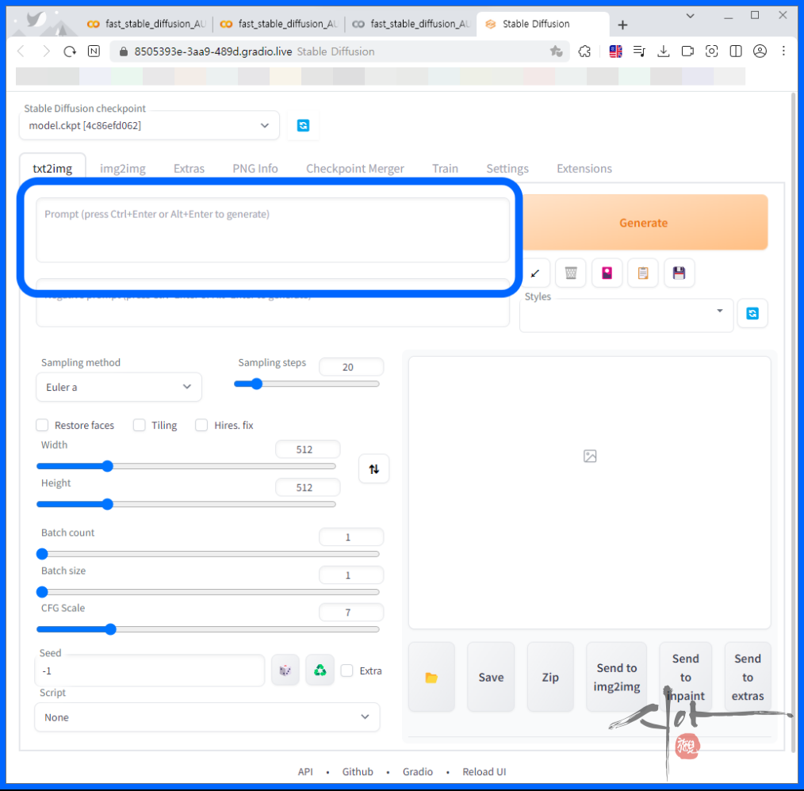Open the Github footer link
This screenshot has height=791, width=804.
click(358, 772)
